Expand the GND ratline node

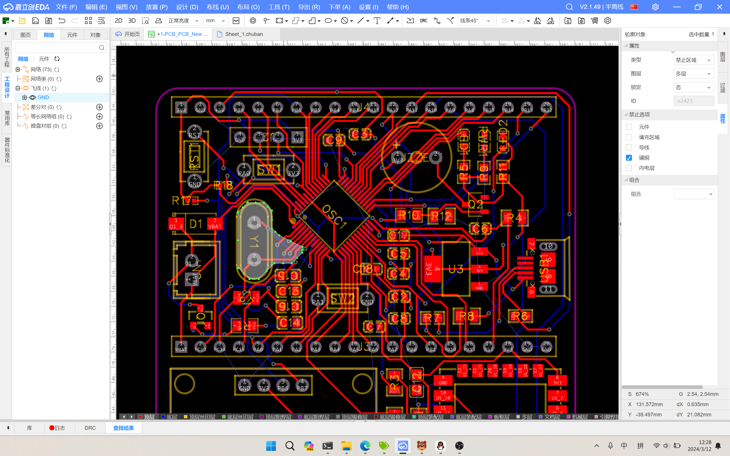(25, 97)
